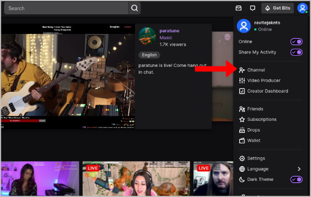The width and height of the screenshot is (311, 197).
Task: Click the large ravitejaknts avatar in menu
Action: click(x=244, y=26)
